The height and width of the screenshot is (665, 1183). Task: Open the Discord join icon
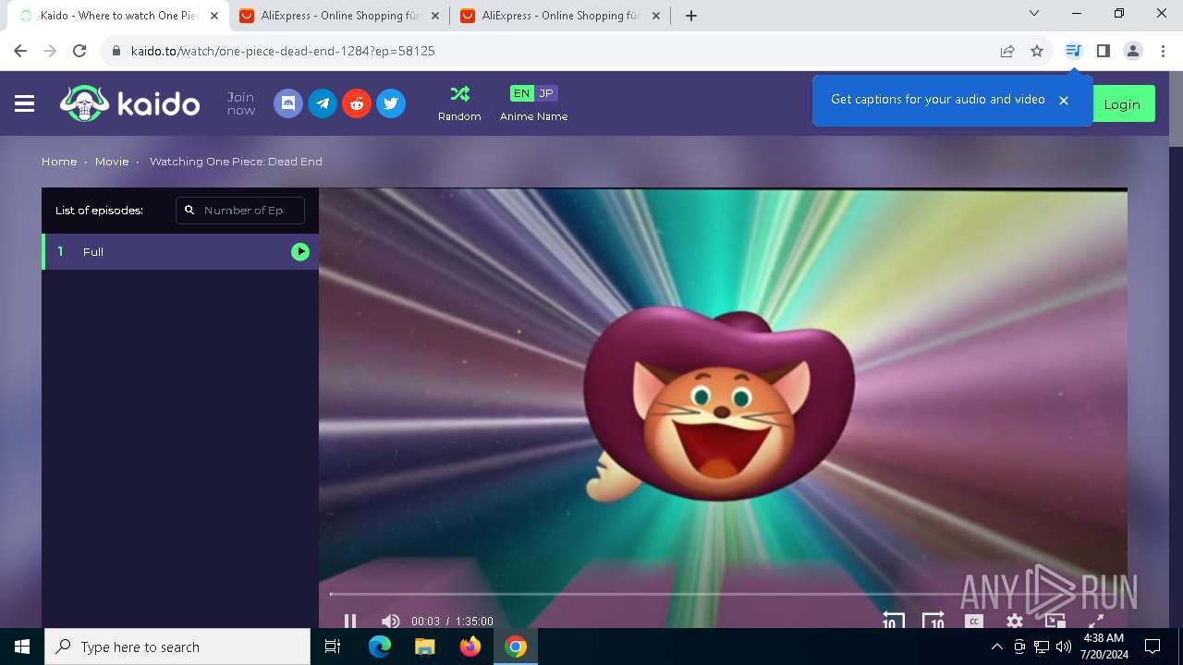pos(288,103)
